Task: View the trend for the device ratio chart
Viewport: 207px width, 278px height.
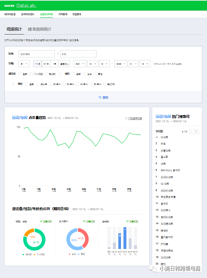Action: click(46, 221)
